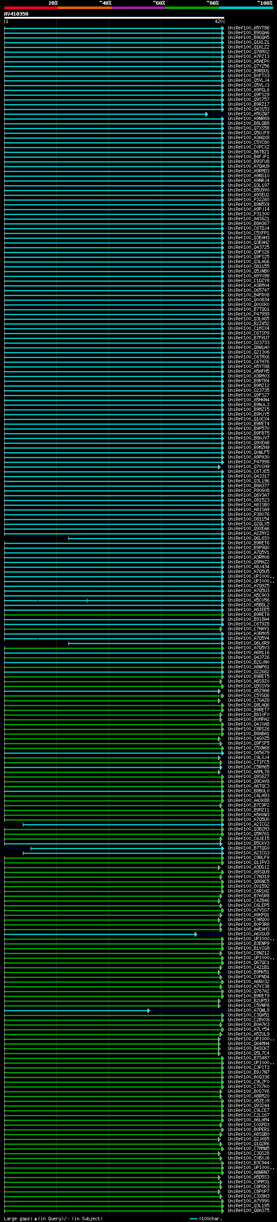
Task: Open hit UniRef100_Q76MX2
Action: tap(248, 52)
